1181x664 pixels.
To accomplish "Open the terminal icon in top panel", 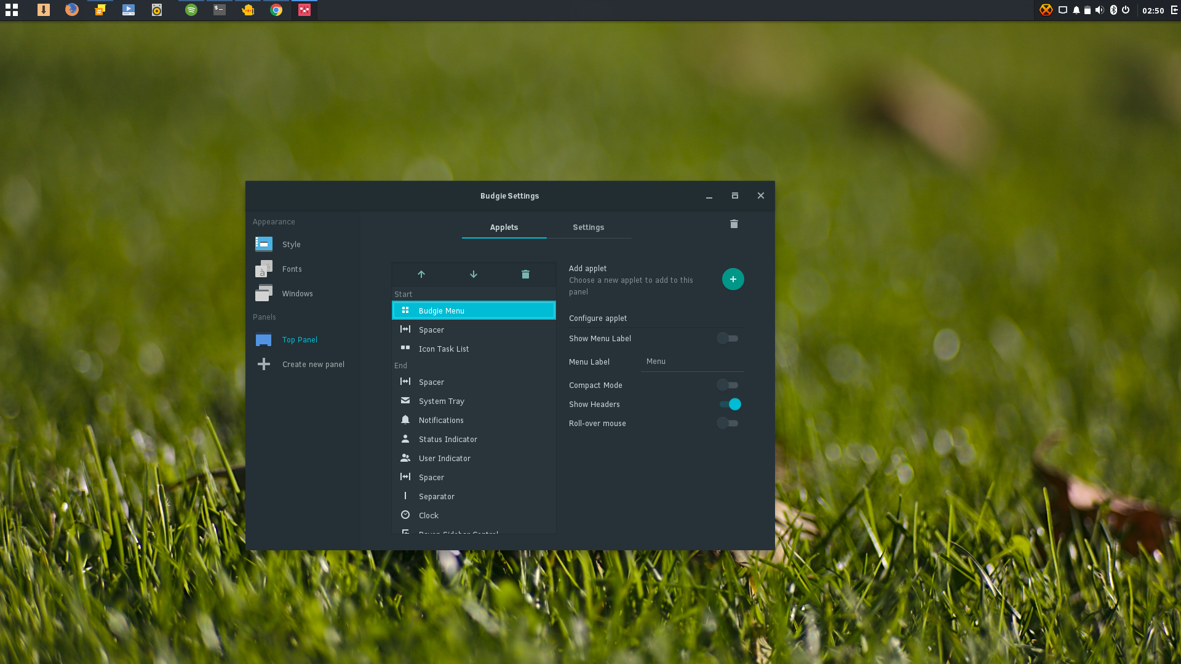I will [x=220, y=10].
